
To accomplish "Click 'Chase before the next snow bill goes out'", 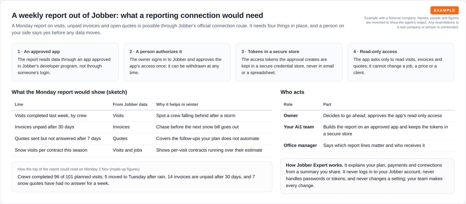I will click(197, 127).
